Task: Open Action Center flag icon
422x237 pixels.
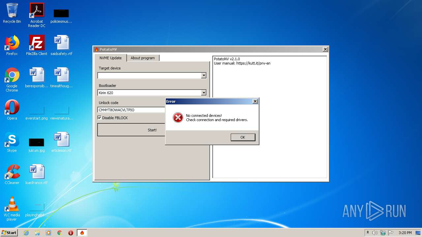Action: (x=391, y=233)
